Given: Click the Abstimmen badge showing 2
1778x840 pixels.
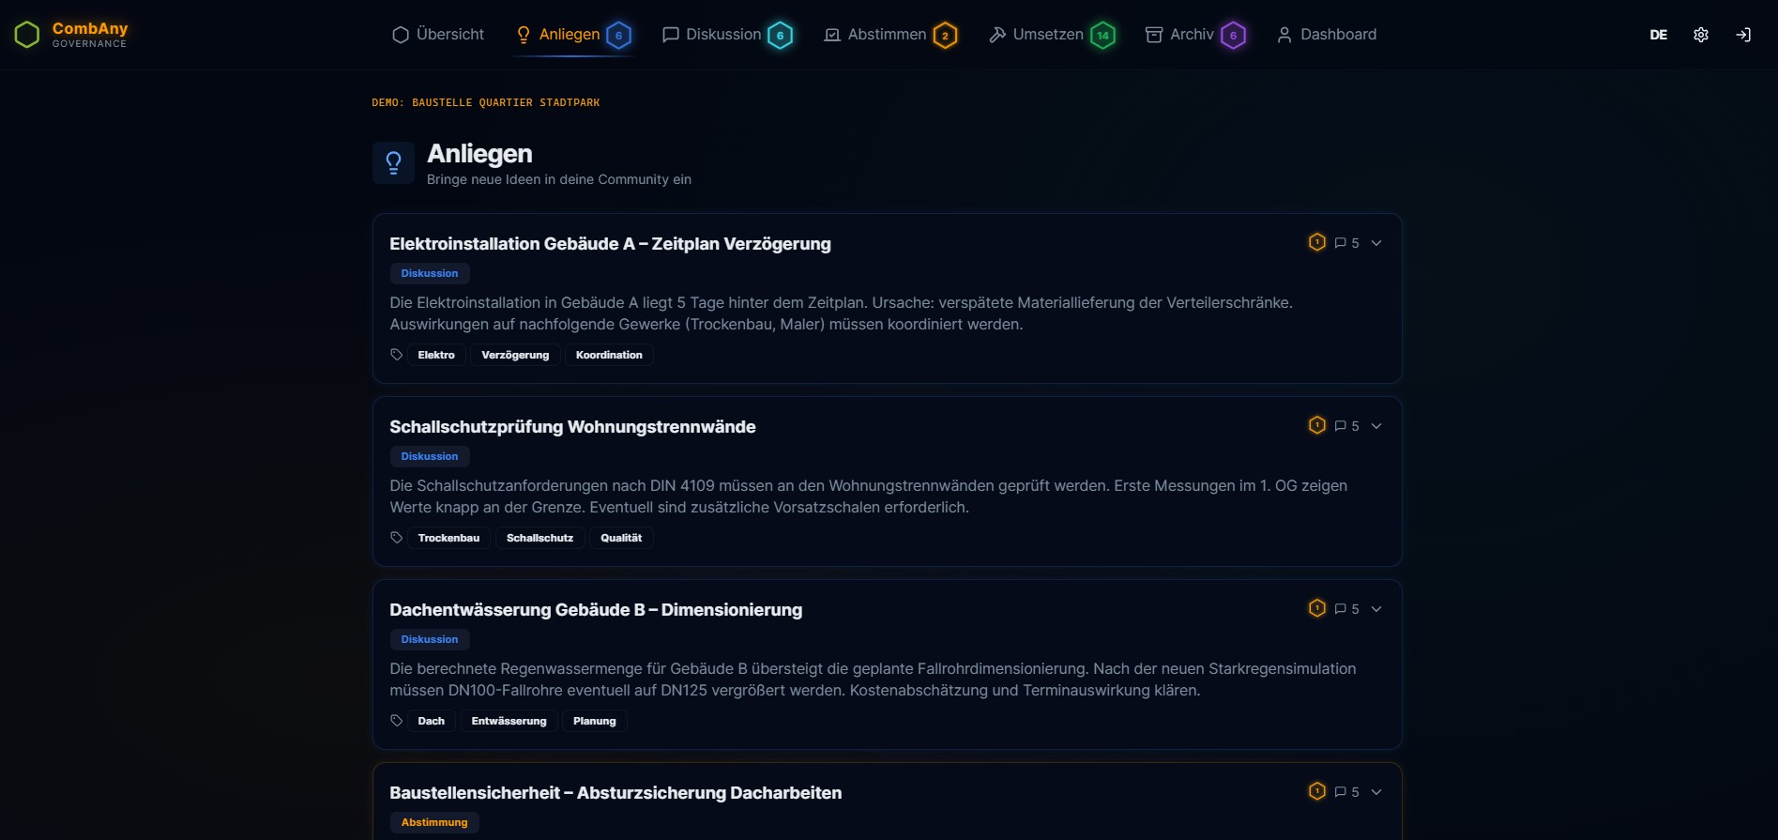Looking at the screenshot, I should [x=946, y=36].
